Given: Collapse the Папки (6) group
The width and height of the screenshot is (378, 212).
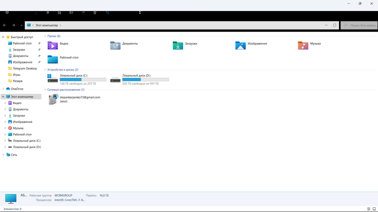Looking at the screenshot, I should (x=45, y=36).
